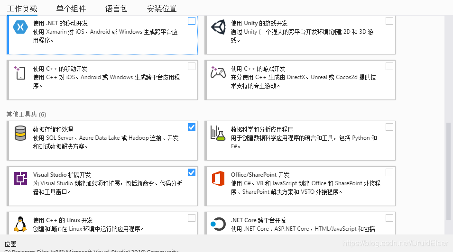This screenshot has width=453, height=252.
Task: Check the 数据科学和分析应用程序 checkbox
Action: [389, 127]
